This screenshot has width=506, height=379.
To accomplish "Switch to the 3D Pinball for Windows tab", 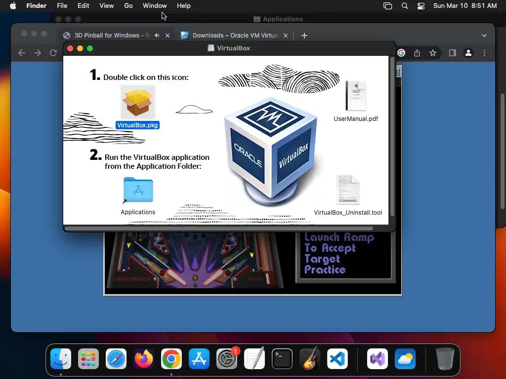I will click(111, 36).
